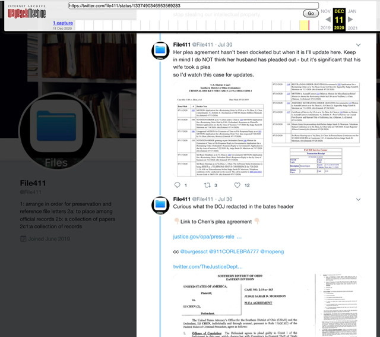Open the docket entries image thumbnail
Image resolution: width=380 pixels, height=337 pixels.
coord(315,113)
